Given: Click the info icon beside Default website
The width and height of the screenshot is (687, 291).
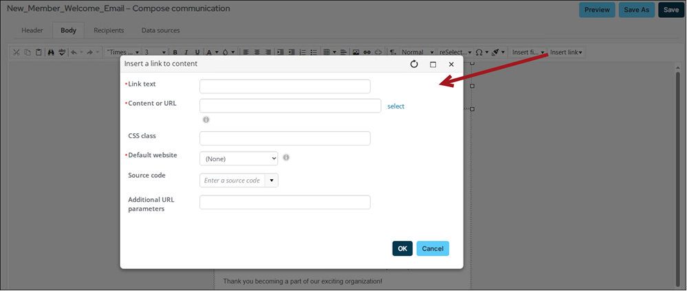Looking at the screenshot, I should [286, 157].
